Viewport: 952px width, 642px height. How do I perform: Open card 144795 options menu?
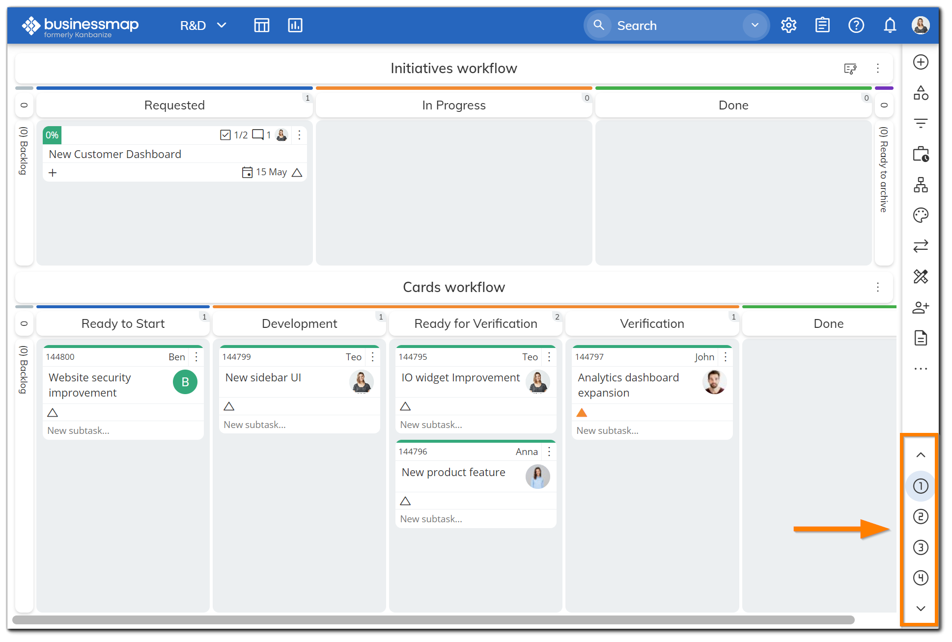pyautogui.click(x=549, y=357)
